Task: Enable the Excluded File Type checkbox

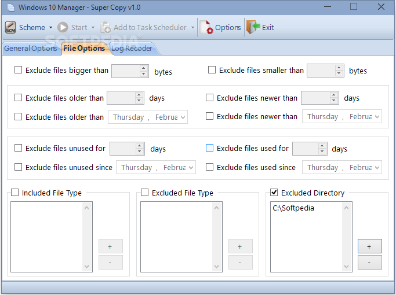Action: tap(145, 193)
